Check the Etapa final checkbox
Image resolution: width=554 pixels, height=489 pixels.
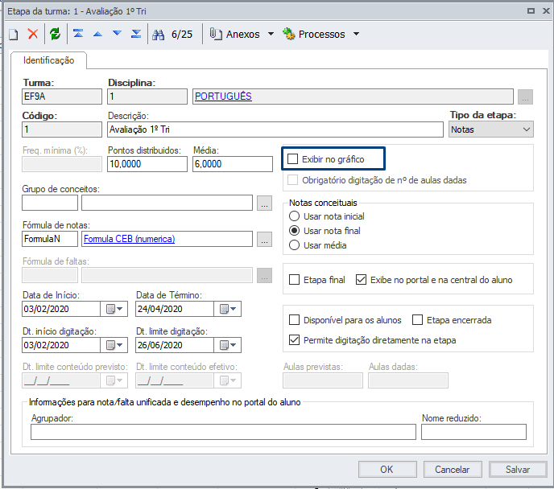[294, 280]
